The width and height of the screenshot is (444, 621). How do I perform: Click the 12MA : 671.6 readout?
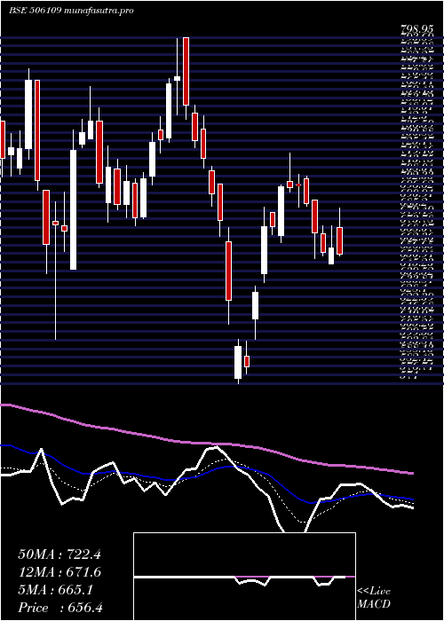coord(59,572)
